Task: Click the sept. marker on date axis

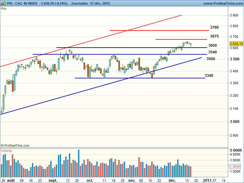Action: (53, 180)
